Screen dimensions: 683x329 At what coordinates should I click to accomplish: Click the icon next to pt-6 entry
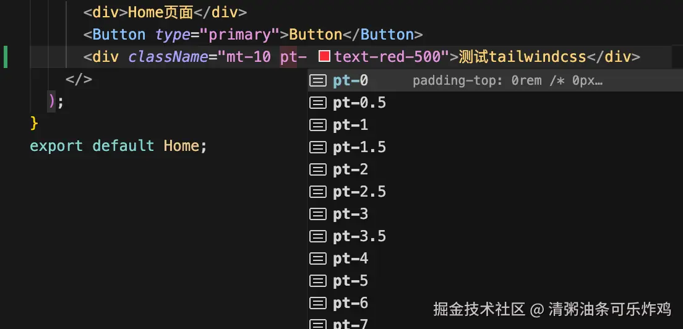pos(318,303)
